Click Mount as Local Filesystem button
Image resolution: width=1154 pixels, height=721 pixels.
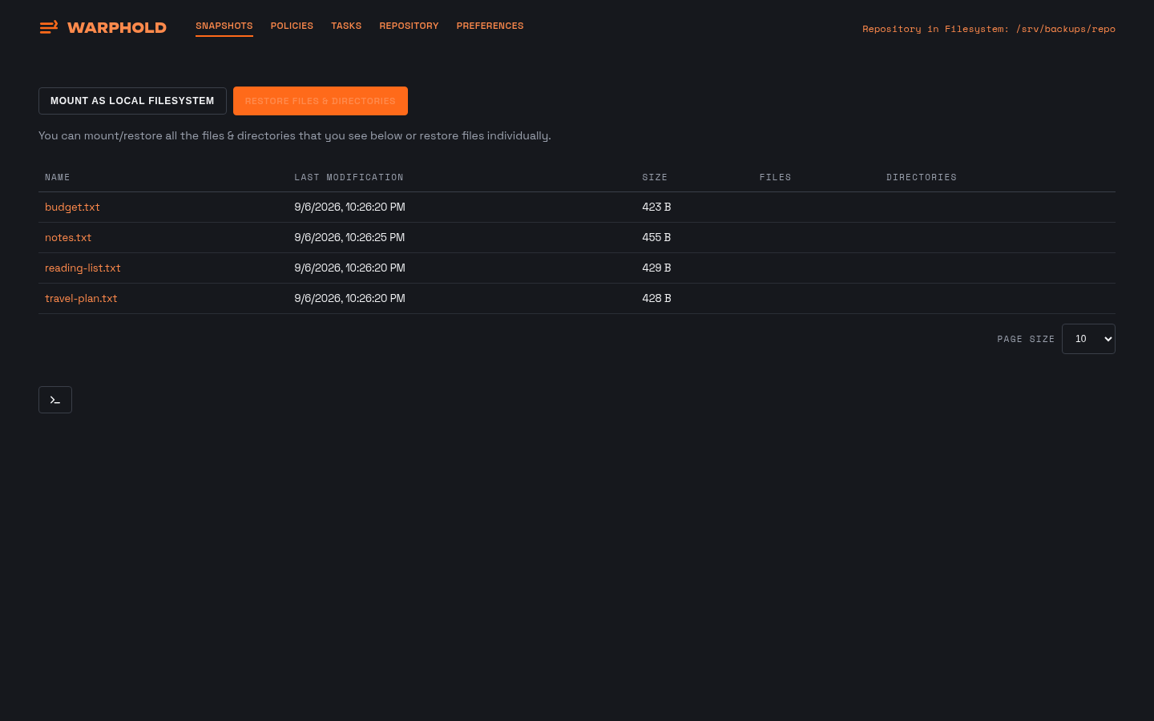(132, 101)
